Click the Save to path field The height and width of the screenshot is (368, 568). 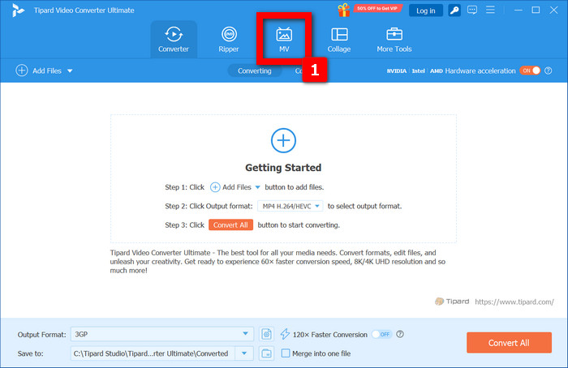pos(153,353)
